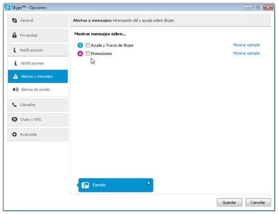Enable Ayuda y Trucos de Skype checkbox
This screenshot has height=214, width=278.
point(88,45)
